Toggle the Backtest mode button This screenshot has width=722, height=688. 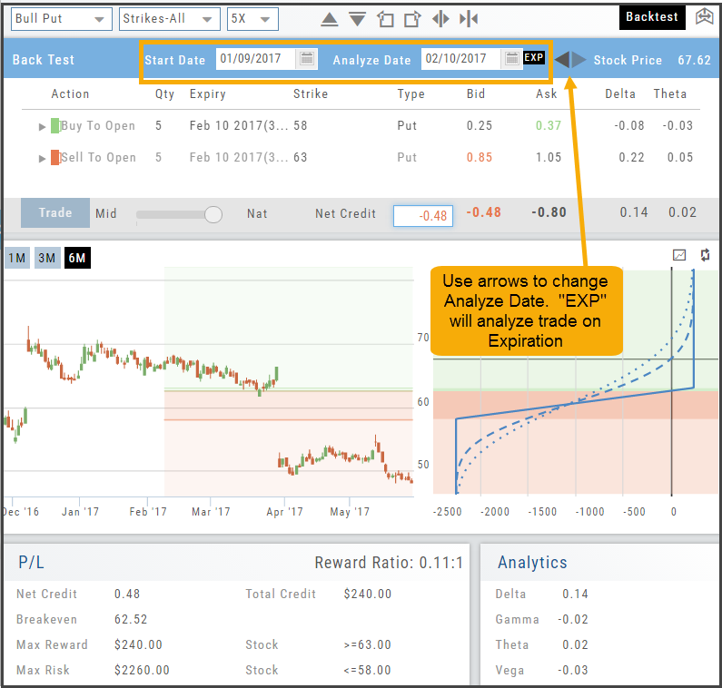click(x=651, y=17)
